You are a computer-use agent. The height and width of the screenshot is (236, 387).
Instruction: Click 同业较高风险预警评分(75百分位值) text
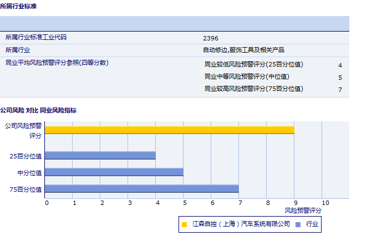(x=254, y=89)
